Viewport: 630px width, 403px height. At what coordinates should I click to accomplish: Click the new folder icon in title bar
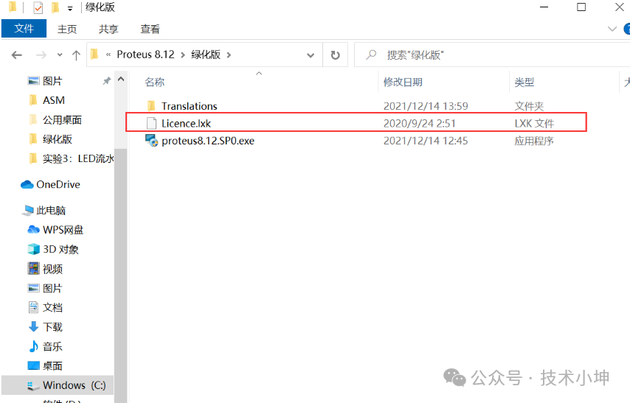[x=55, y=7]
